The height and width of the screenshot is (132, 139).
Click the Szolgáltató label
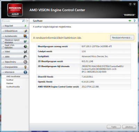[x=43, y=56]
